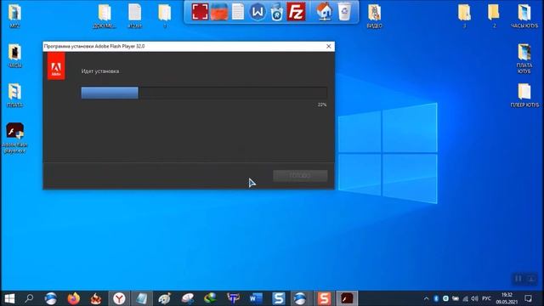This screenshot has height=306, width=544.
Task: Click the Bluetooth tray icon
Action: click(x=436, y=298)
